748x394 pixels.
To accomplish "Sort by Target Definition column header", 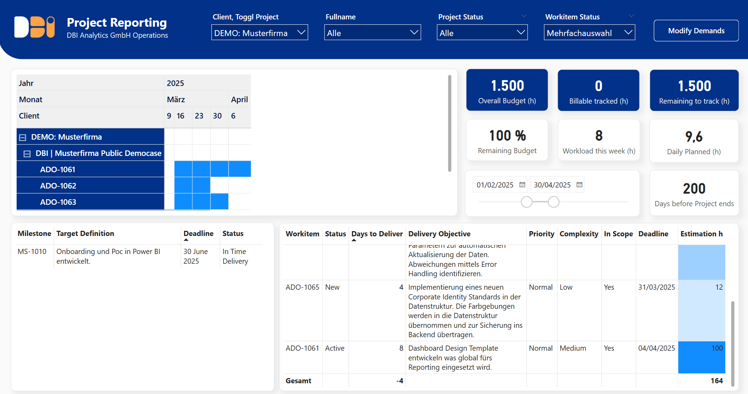I will coord(85,234).
